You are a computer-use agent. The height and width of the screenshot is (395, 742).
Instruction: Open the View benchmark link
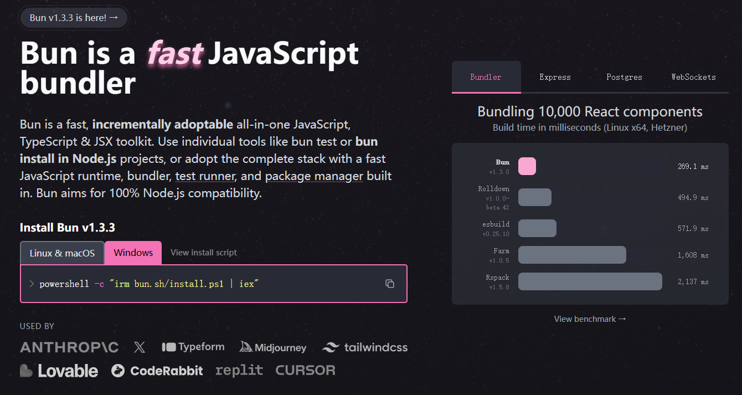coord(590,319)
